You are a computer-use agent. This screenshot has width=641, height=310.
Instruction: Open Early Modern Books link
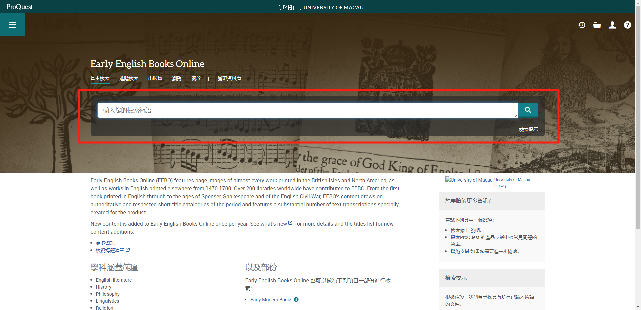point(271,300)
